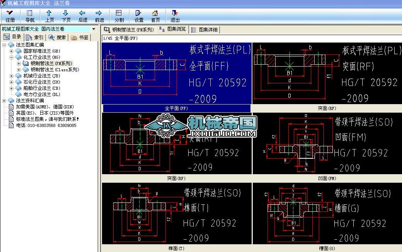Image resolution: width=402 pixels, height=252 pixels.
Task: Select 电力行业法兰 (DL) tree item
Action: [x=42, y=94]
